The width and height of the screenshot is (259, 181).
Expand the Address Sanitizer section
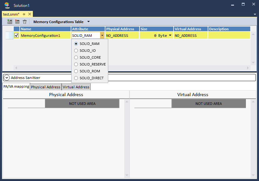tap(7, 78)
